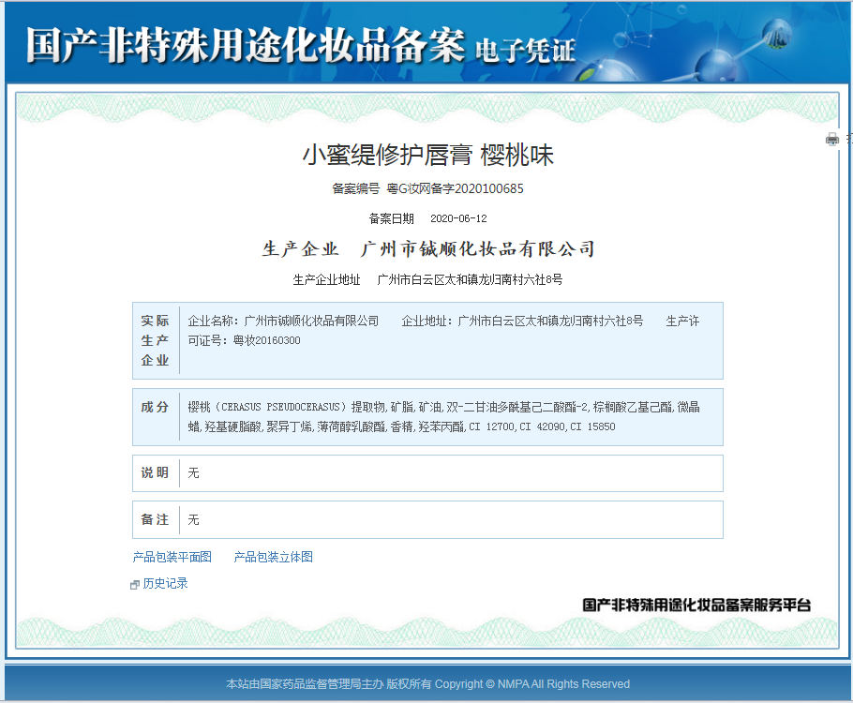
Task: Click the 成分 ingredients label
Action: click(x=156, y=407)
